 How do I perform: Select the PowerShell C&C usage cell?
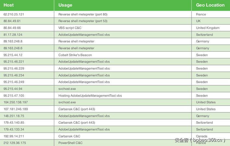70,143
